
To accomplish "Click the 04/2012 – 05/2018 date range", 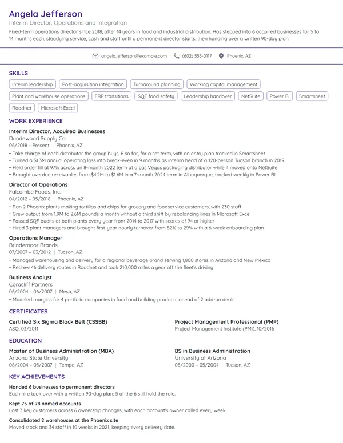I will point(30,199).
